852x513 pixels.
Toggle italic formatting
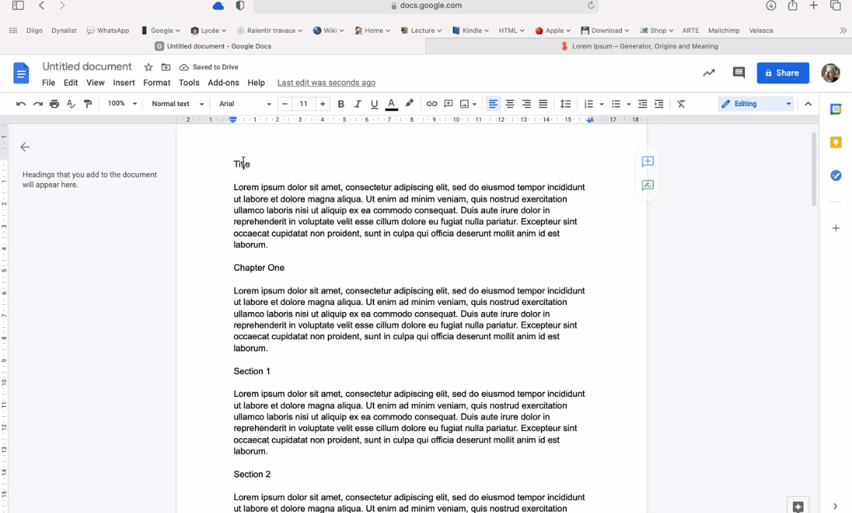coord(358,104)
